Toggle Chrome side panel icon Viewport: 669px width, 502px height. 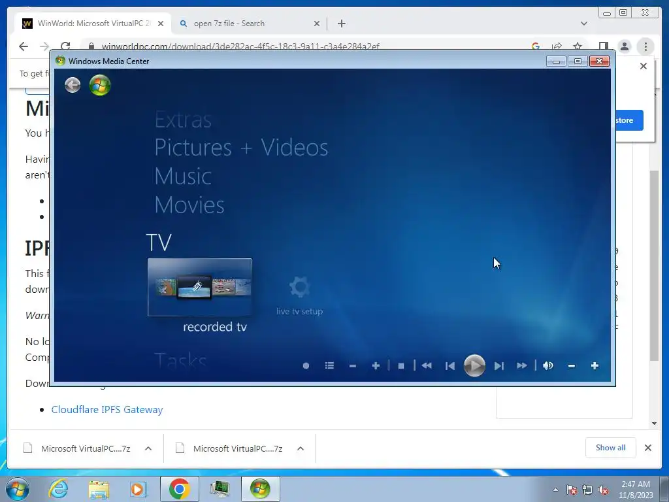point(603,46)
